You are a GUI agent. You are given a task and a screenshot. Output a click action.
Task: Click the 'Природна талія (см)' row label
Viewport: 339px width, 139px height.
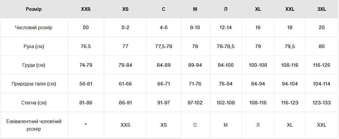[x=34, y=84]
